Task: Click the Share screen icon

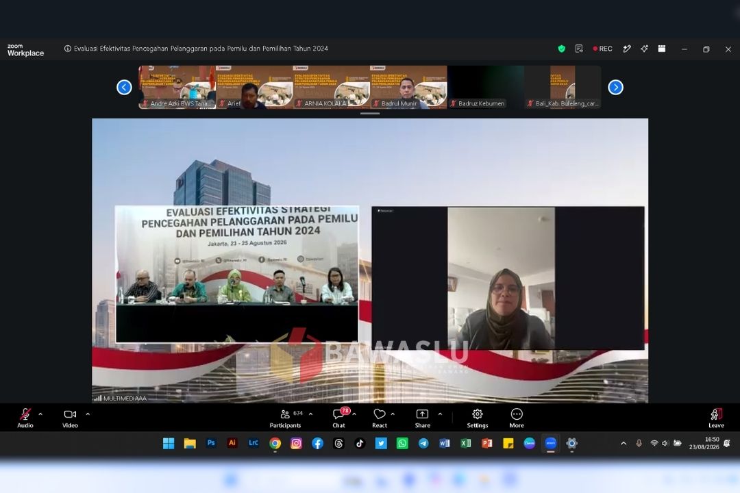Action: (422, 418)
